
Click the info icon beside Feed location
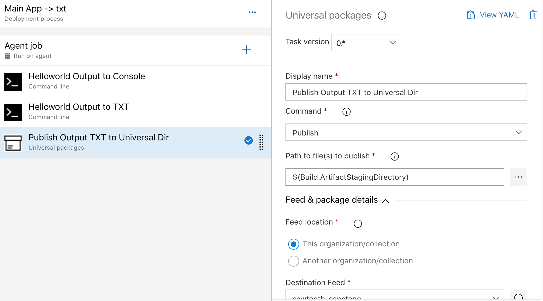pyautogui.click(x=358, y=224)
